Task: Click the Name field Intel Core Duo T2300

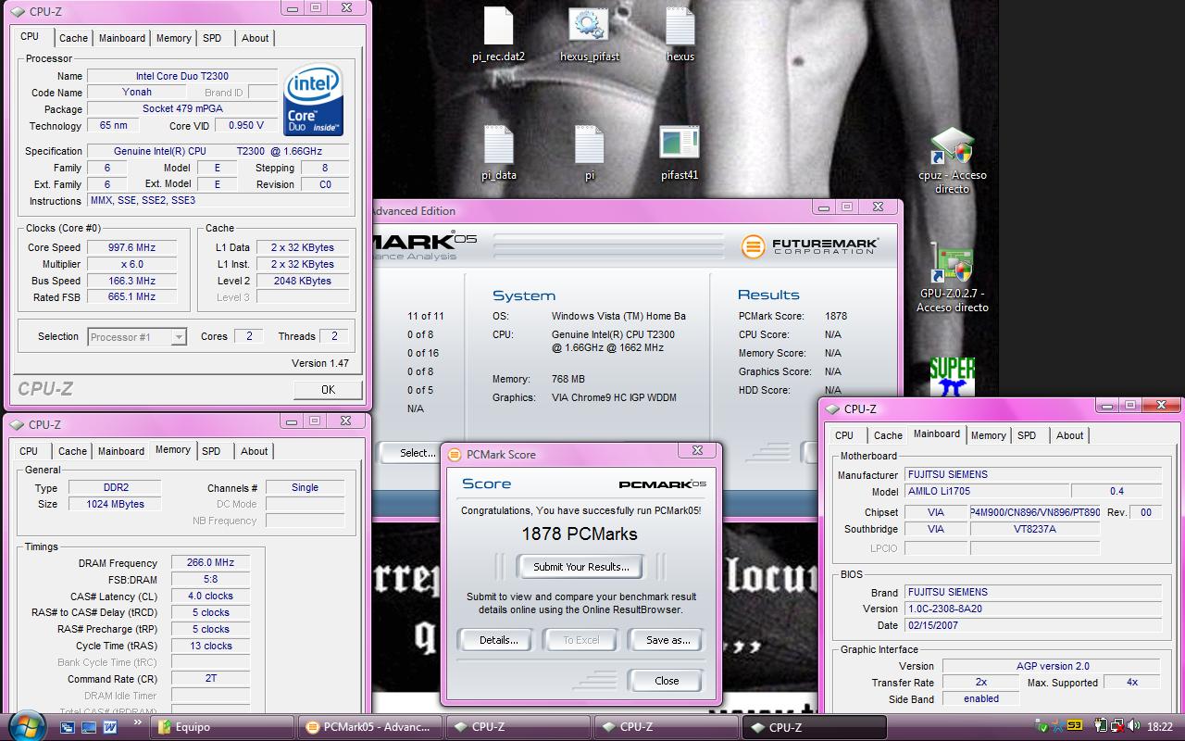Action: (x=181, y=76)
